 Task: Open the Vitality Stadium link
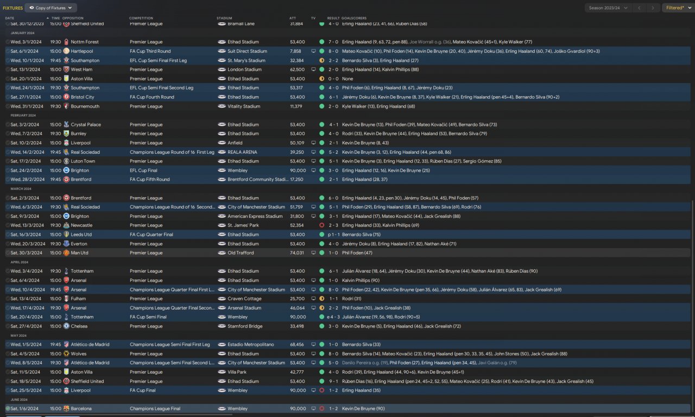coord(244,106)
